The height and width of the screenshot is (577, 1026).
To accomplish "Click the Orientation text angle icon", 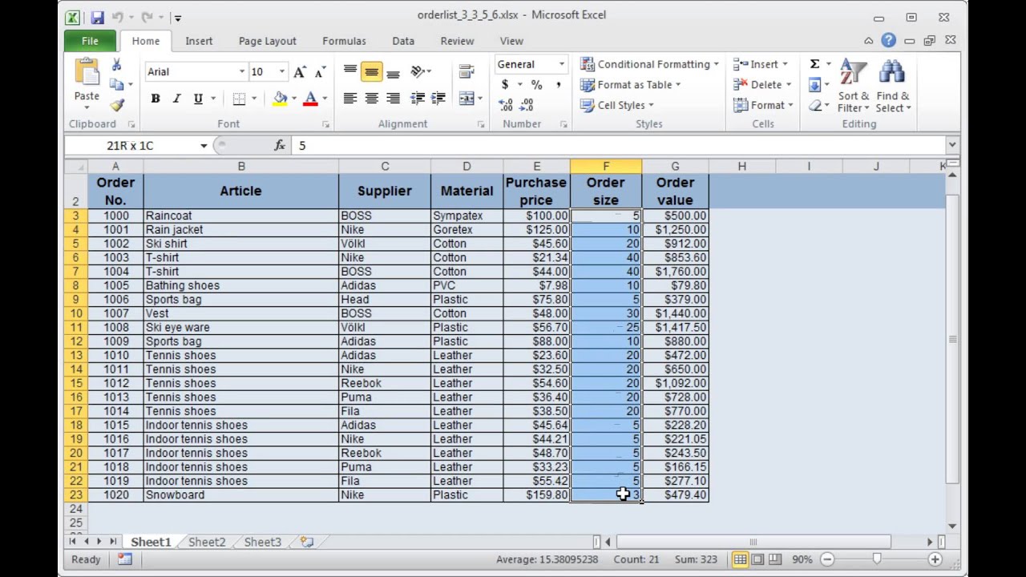I will pyautogui.click(x=417, y=72).
